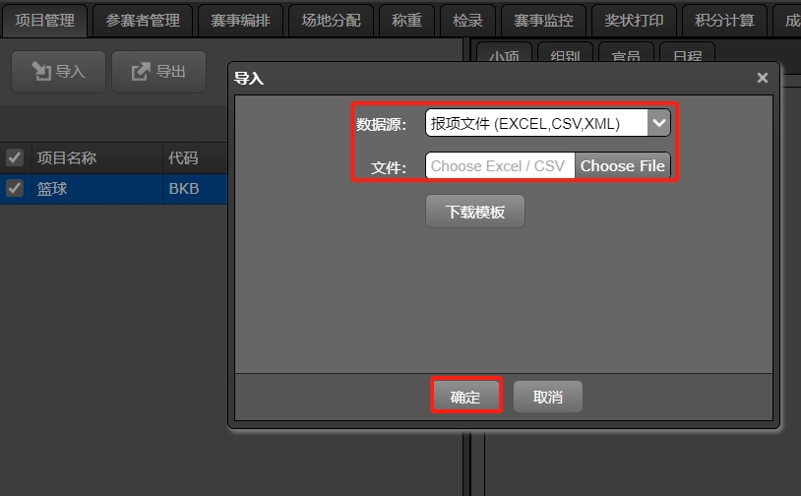Open the 报项文件 (EXCEL,CSV,XML) combo box
The height and width of the screenshot is (496, 801).
pos(548,123)
